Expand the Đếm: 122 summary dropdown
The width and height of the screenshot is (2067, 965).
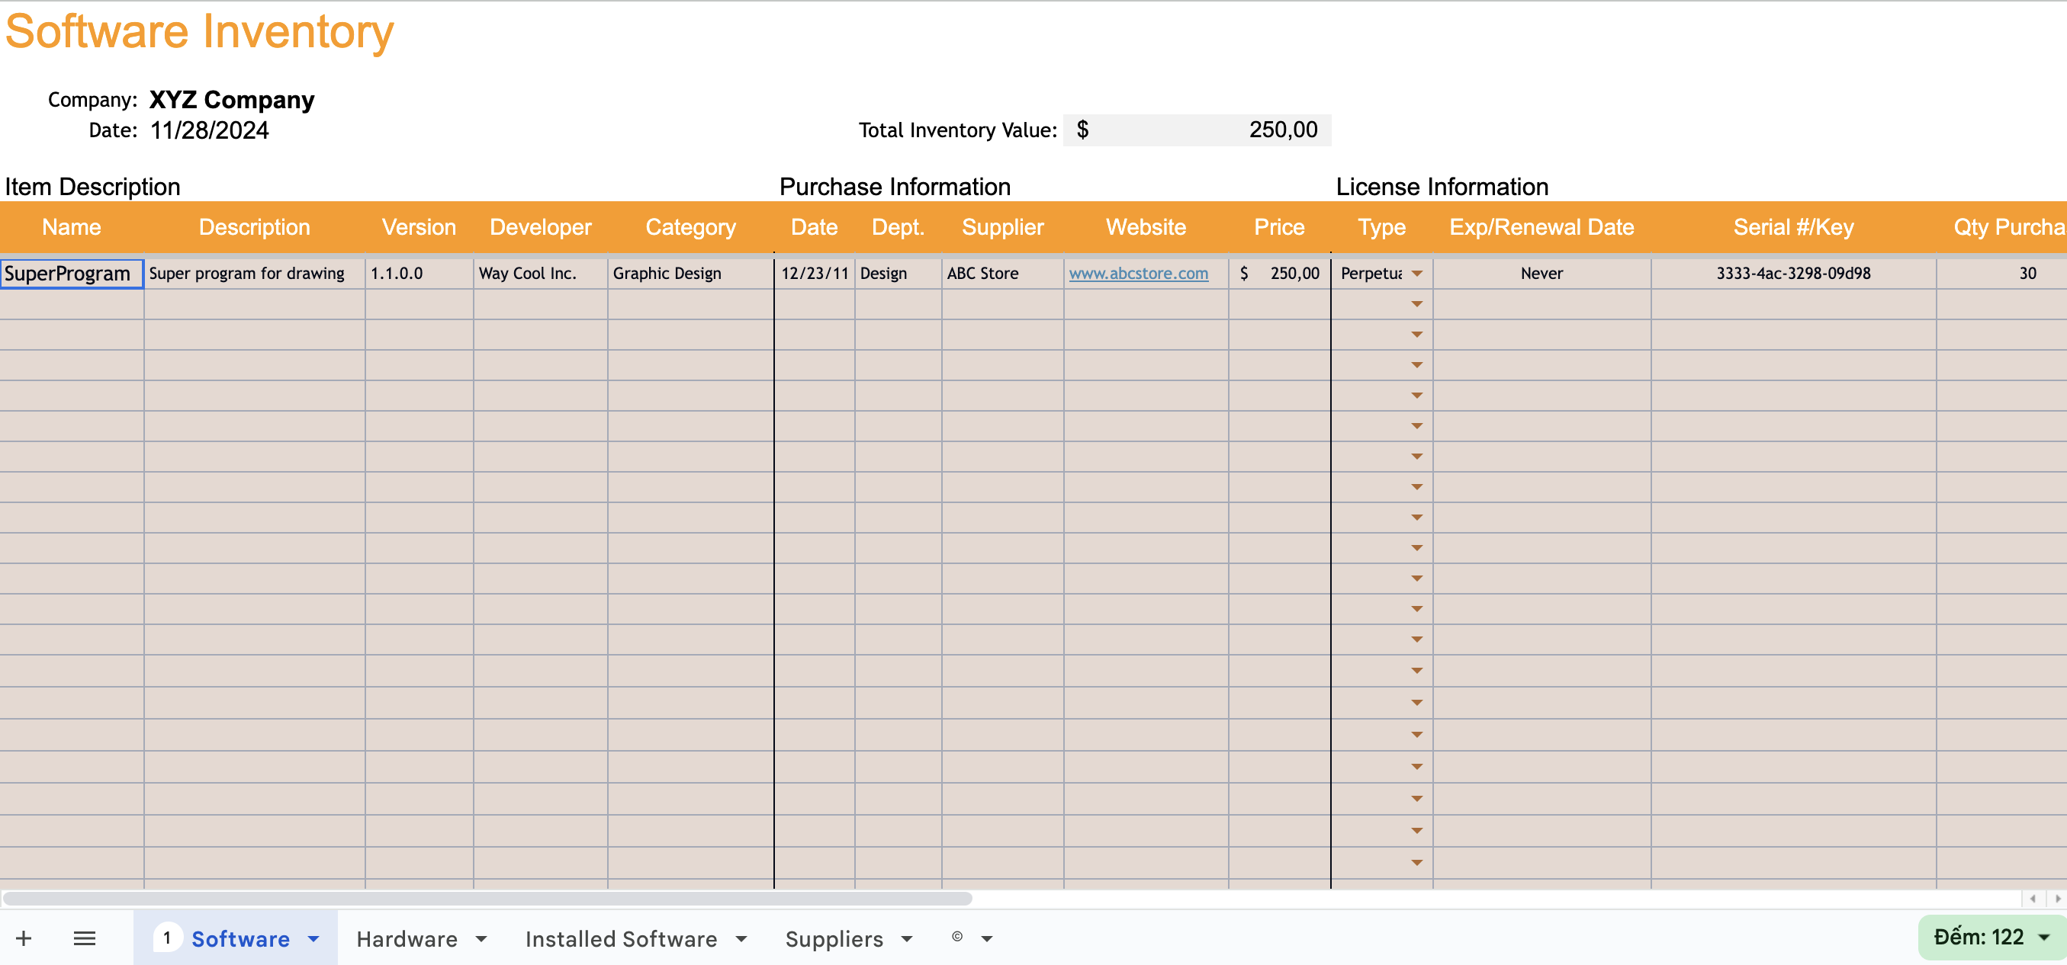point(2043,936)
